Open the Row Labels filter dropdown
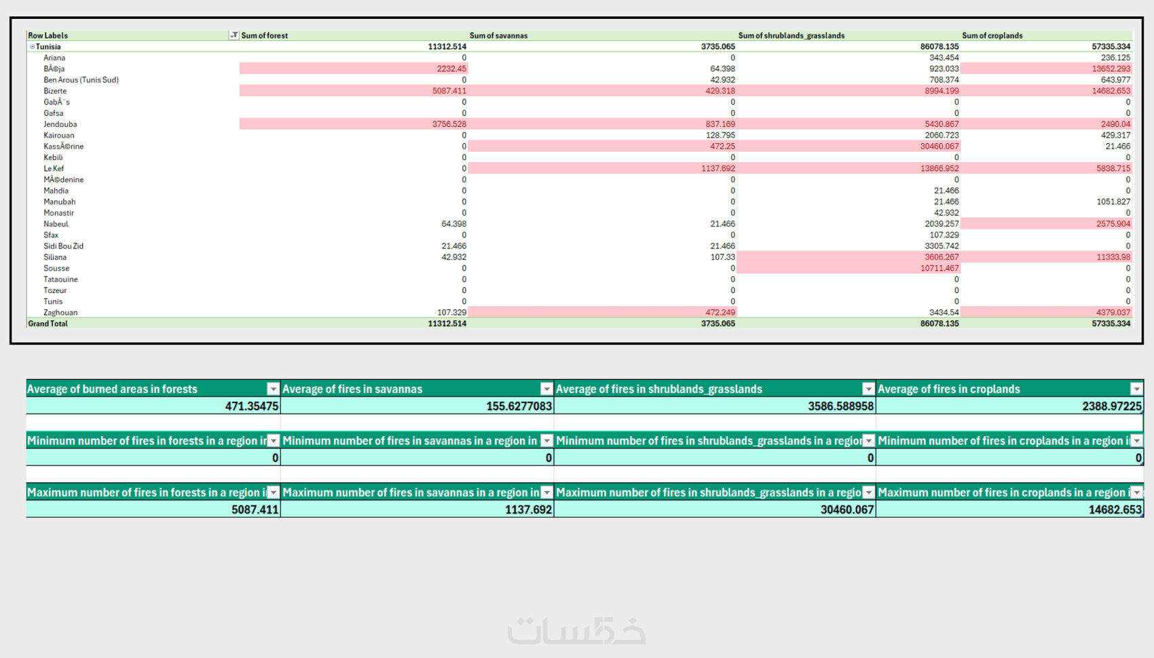This screenshot has height=658, width=1154. pyautogui.click(x=234, y=35)
